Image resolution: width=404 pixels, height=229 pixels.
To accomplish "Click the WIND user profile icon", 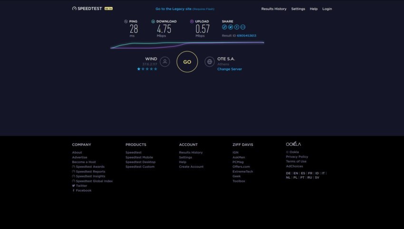I will tap(165, 62).
